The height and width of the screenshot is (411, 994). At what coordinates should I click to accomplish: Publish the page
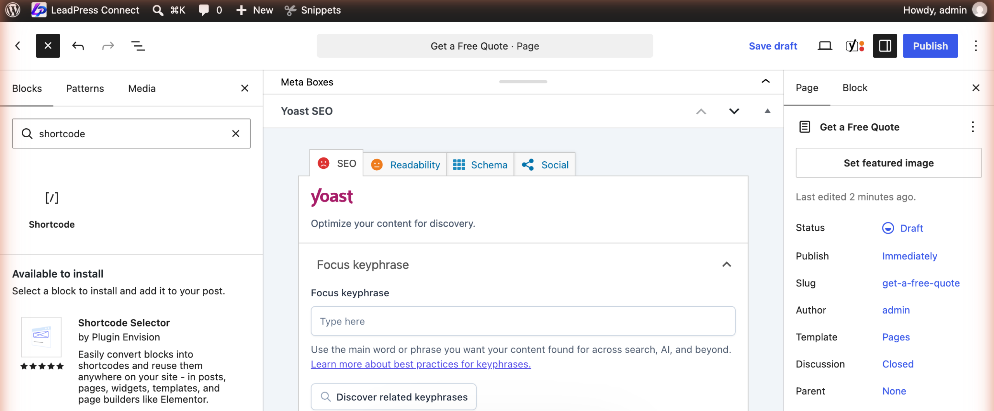[930, 46]
